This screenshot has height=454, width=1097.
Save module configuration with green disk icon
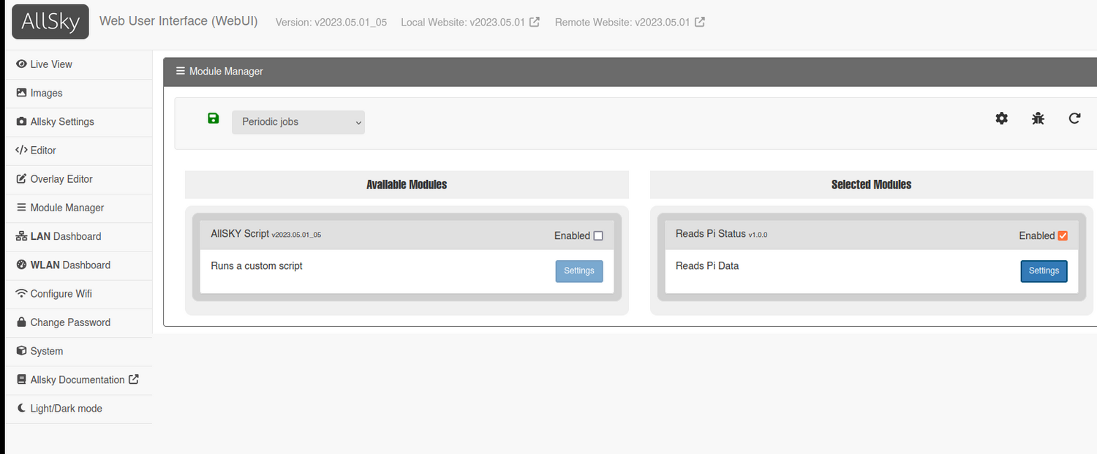214,118
